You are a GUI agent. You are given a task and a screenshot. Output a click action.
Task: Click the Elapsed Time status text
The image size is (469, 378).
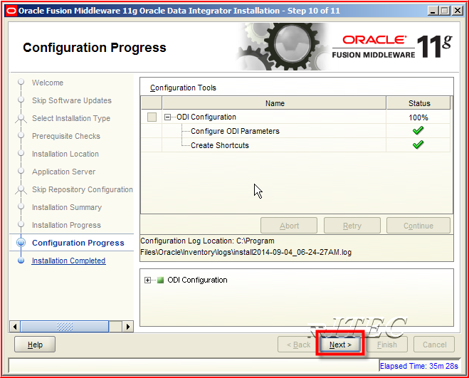pos(418,366)
